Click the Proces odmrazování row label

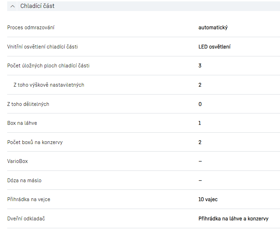coord(31,27)
